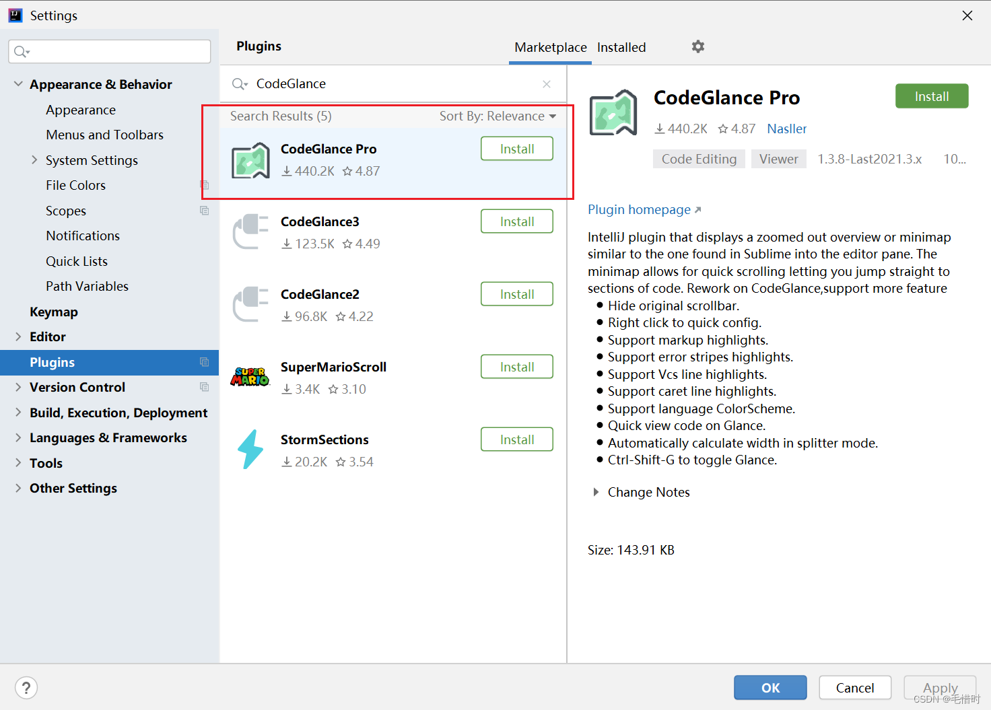This screenshot has height=710, width=991.
Task: Close the Settings dialog
Action: [967, 15]
